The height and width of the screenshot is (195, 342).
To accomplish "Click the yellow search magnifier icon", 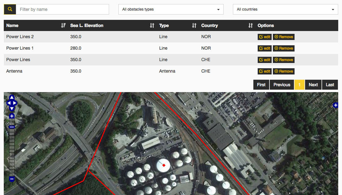I will click(x=10, y=9).
